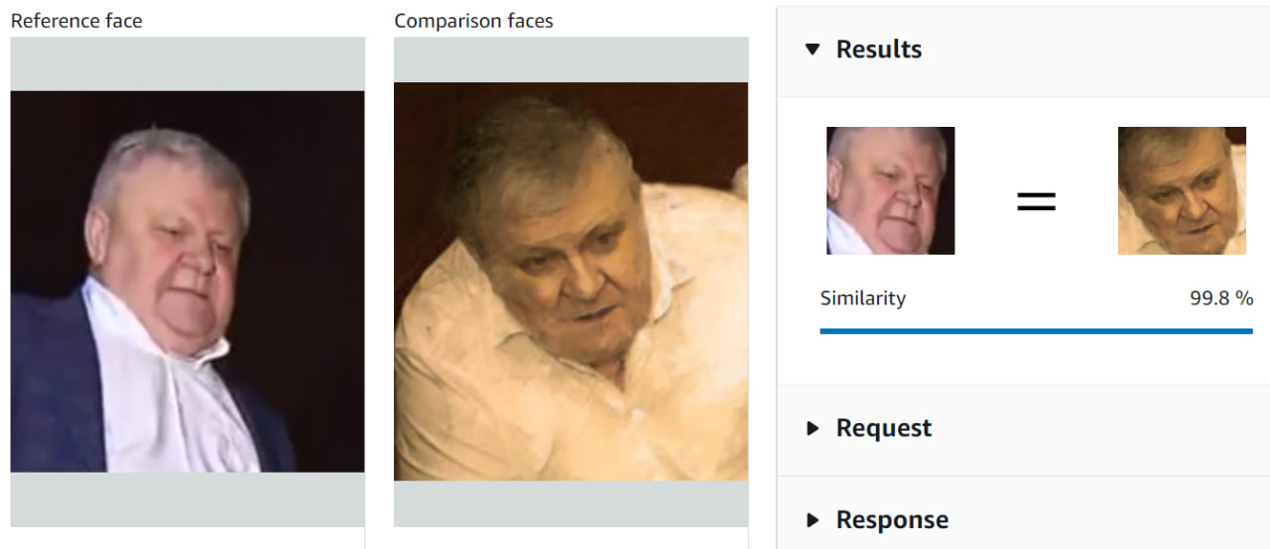Click the 99.8 % similarity value
Viewport: 1270px width, 549px height.
pos(1221,298)
